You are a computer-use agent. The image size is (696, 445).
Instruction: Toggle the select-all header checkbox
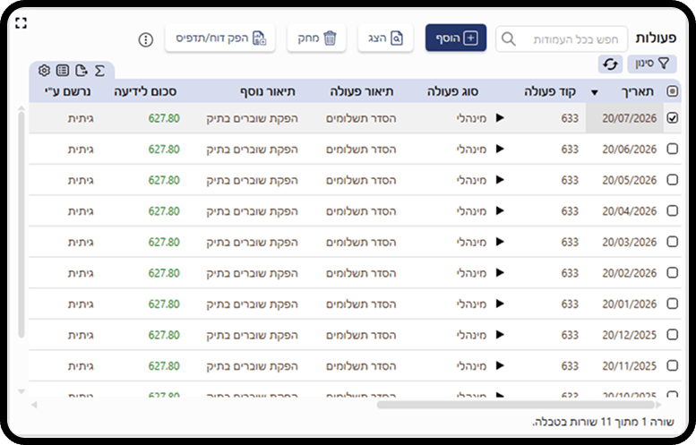pos(673,91)
